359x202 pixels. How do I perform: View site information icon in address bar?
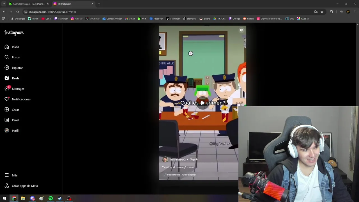click(26, 12)
